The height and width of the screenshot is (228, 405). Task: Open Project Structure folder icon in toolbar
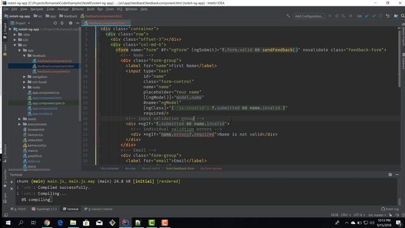tap(396, 16)
